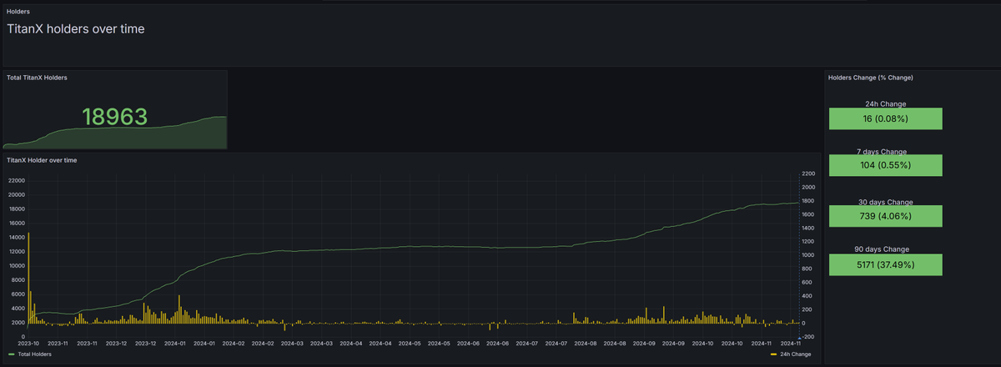Click the 18963 total holders stat value
Viewport: 1001px width, 367px height.
pyautogui.click(x=114, y=118)
